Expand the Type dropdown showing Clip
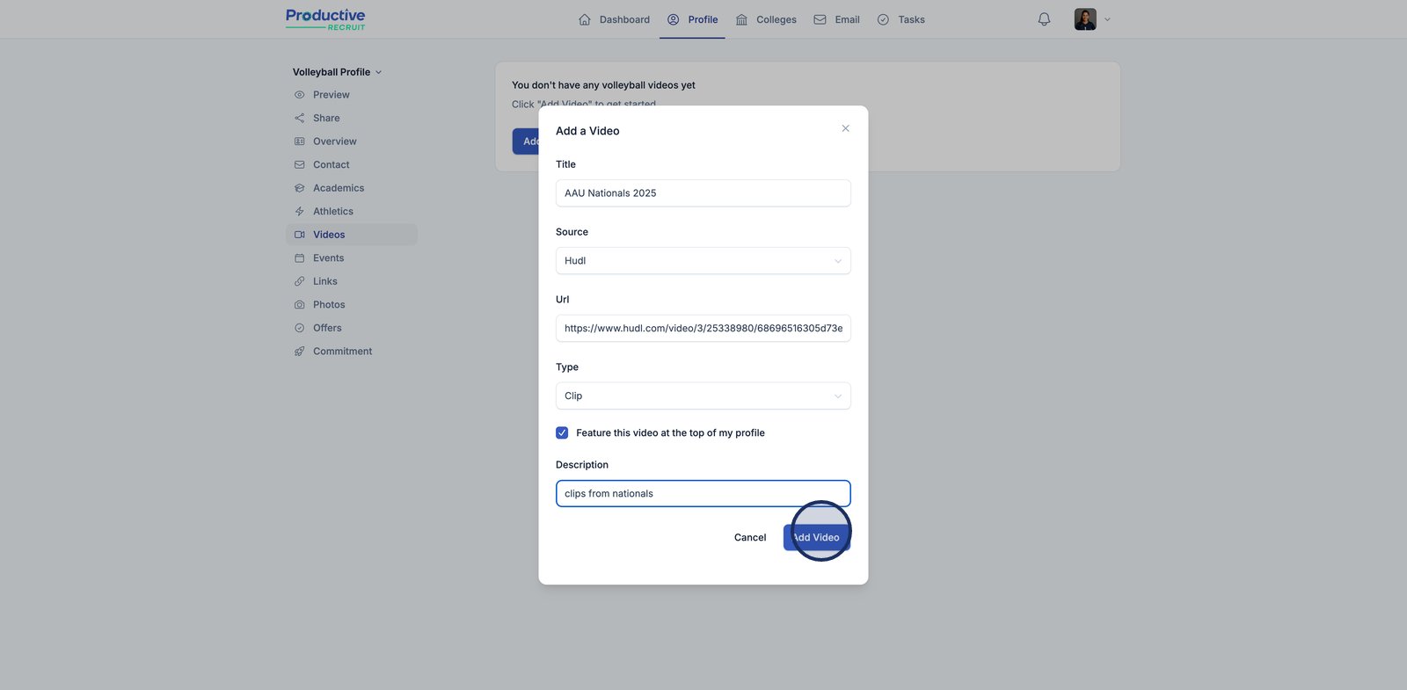 703,396
